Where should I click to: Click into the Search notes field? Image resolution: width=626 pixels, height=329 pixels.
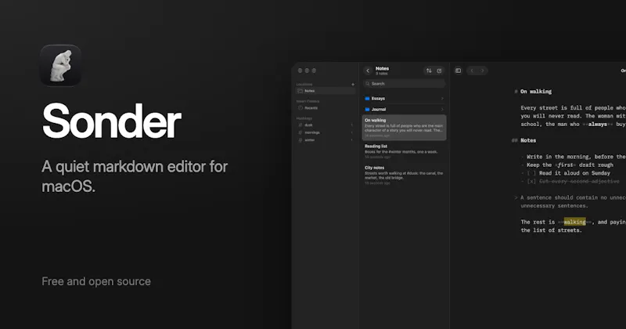point(404,84)
